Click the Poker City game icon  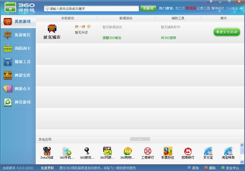[x=52, y=29]
